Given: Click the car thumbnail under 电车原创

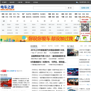Looking at the screenshot, I should (6, 82).
